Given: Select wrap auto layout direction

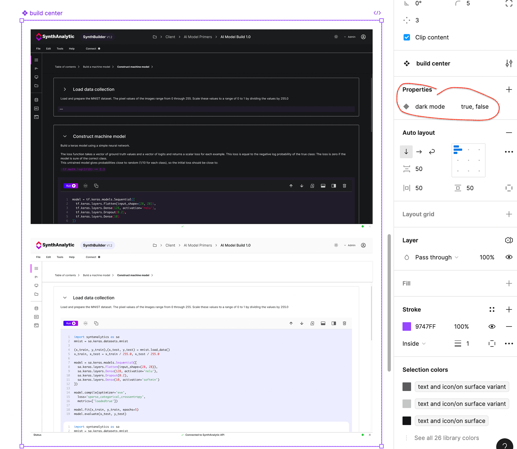Looking at the screenshot, I should (432, 152).
